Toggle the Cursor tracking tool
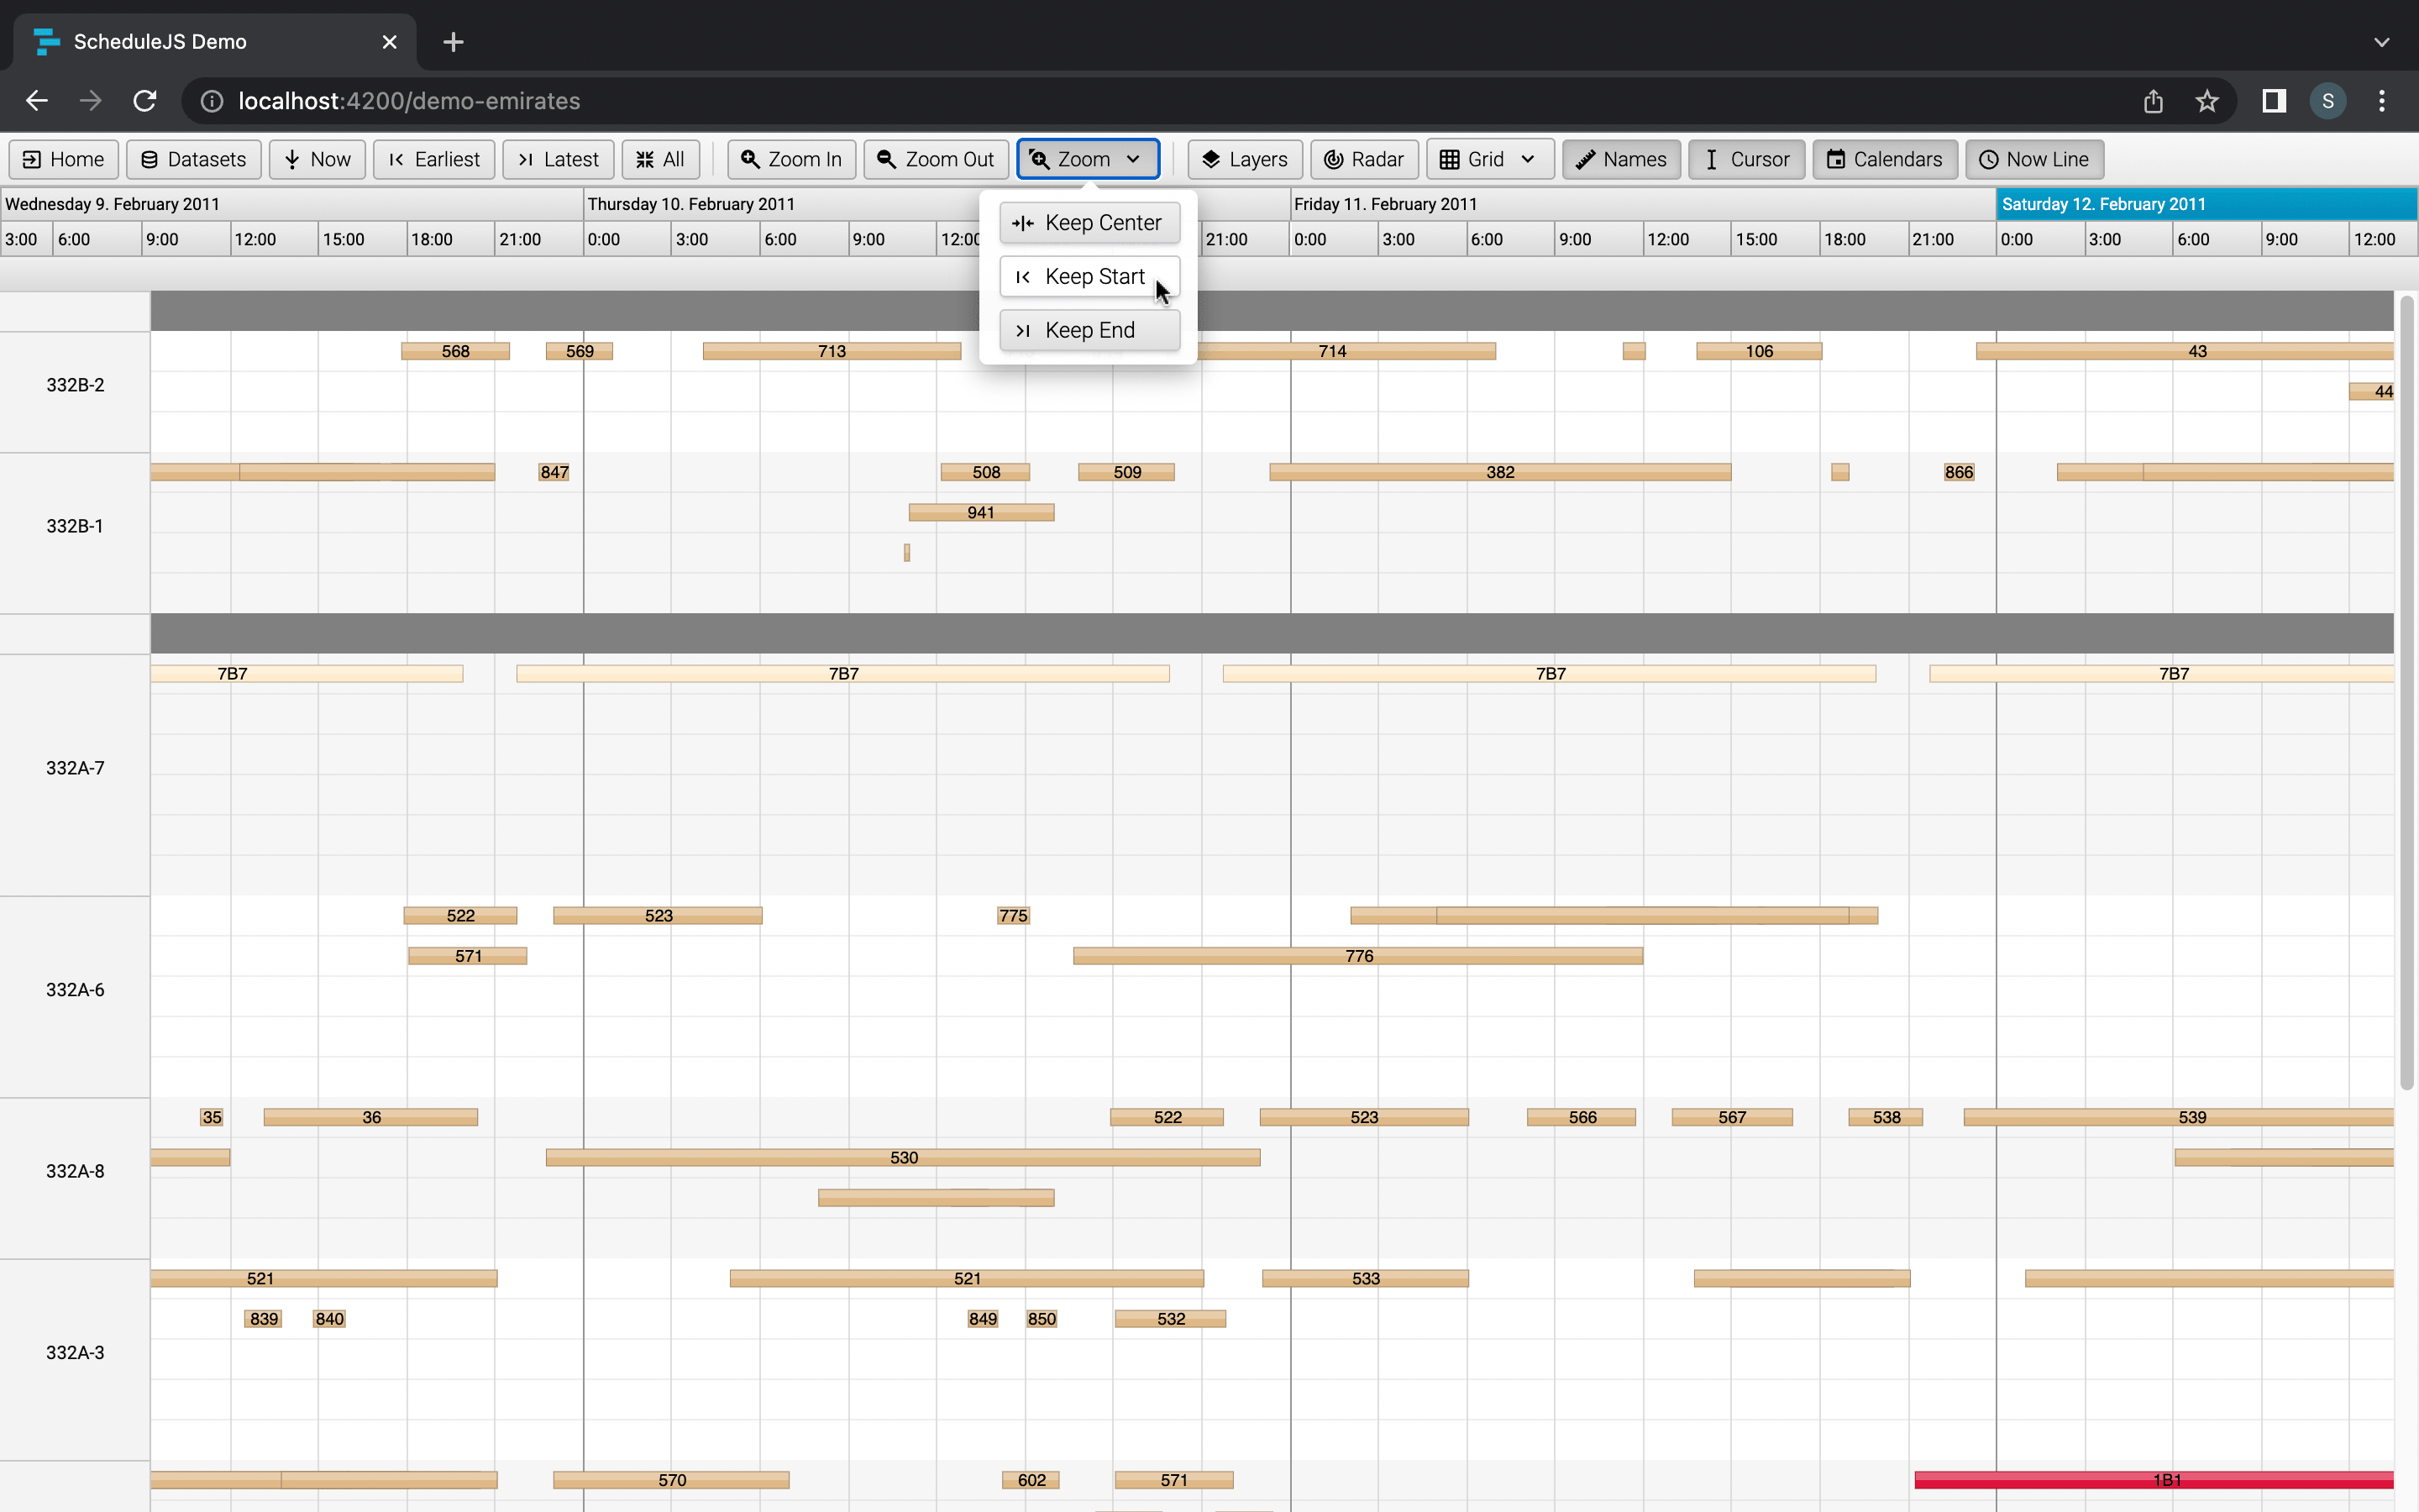The width and height of the screenshot is (2419, 1512). pyautogui.click(x=1745, y=159)
